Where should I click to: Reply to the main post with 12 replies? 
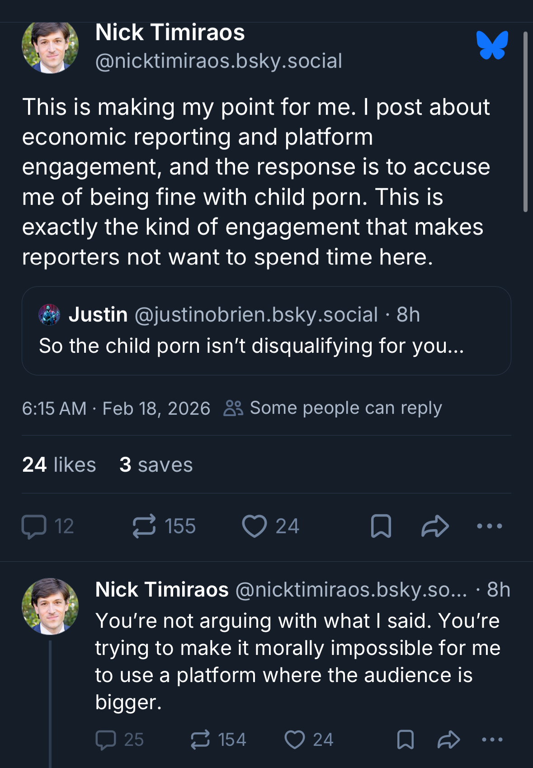click(x=34, y=526)
